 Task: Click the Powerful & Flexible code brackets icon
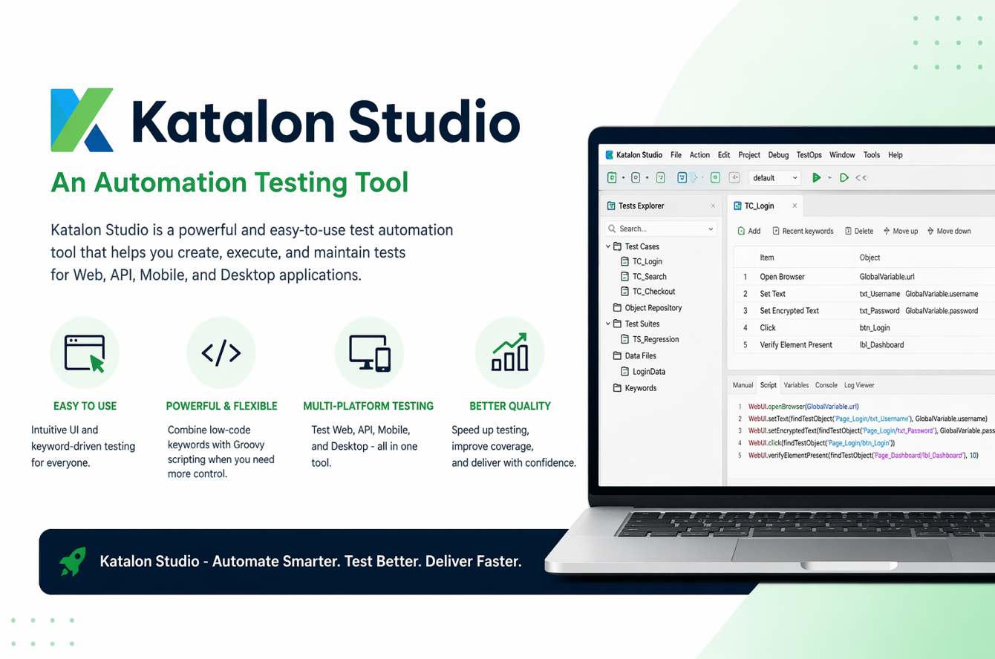pyautogui.click(x=221, y=353)
